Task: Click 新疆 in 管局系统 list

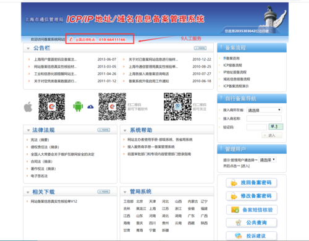Action: pos(166,230)
